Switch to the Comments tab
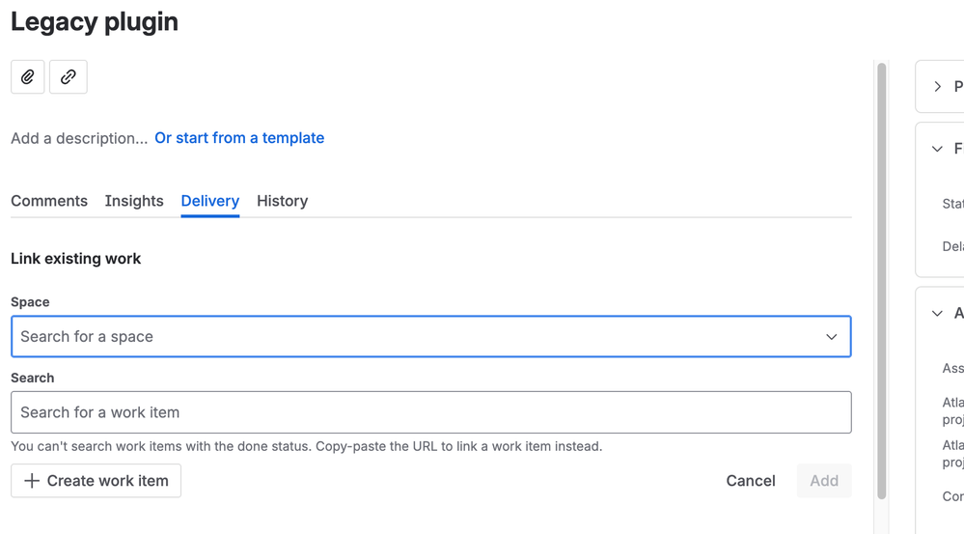This screenshot has width=964, height=534. click(49, 201)
